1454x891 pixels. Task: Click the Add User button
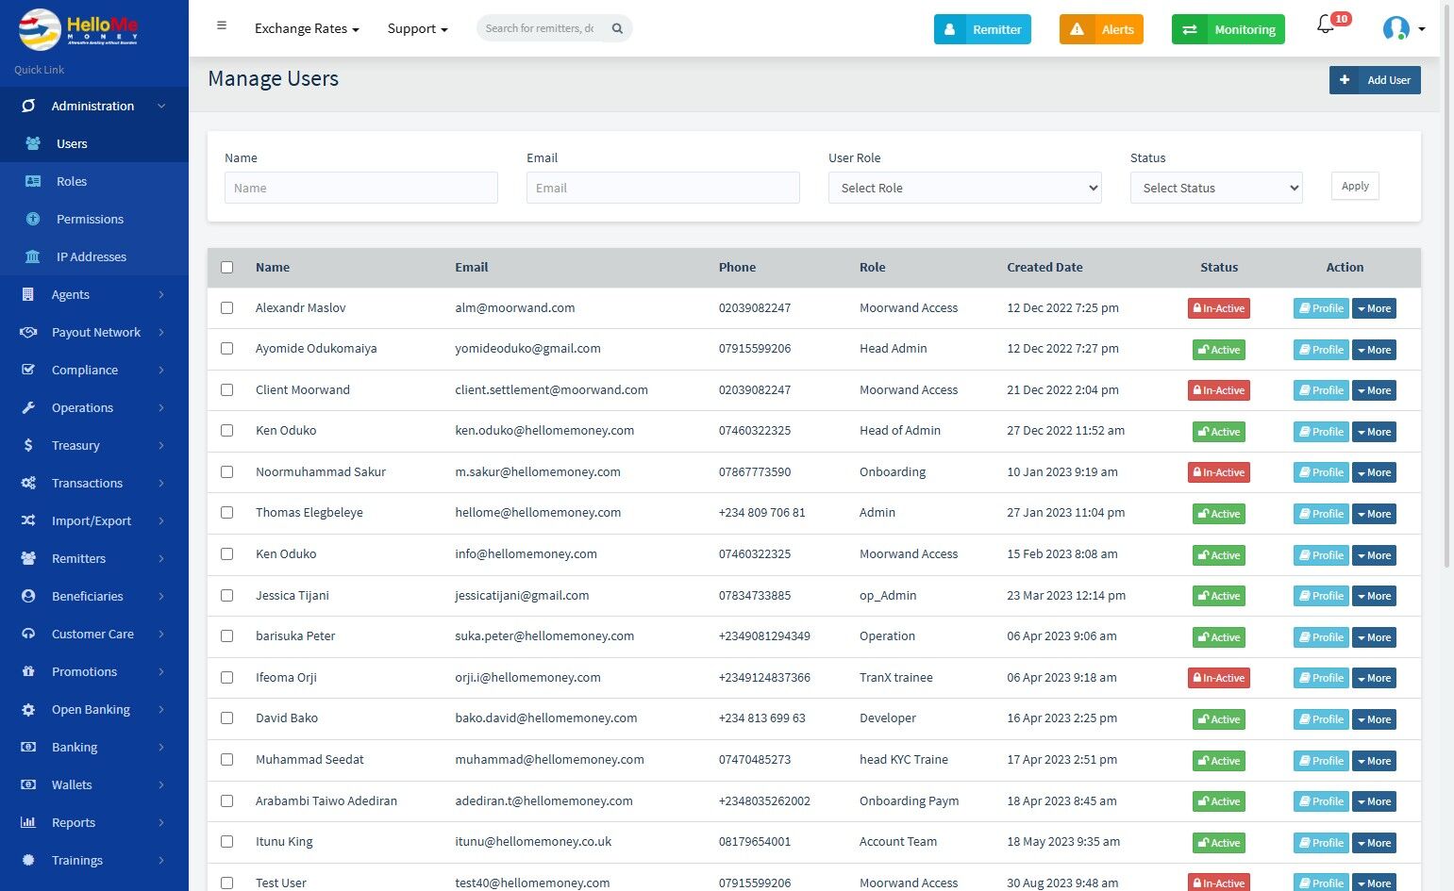[1375, 80]
